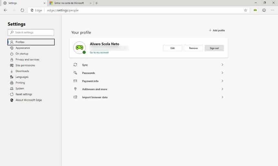This screenshot has height=166, width=278.
Task: Open Site permissions settings
Action: [x=25, y=65]
